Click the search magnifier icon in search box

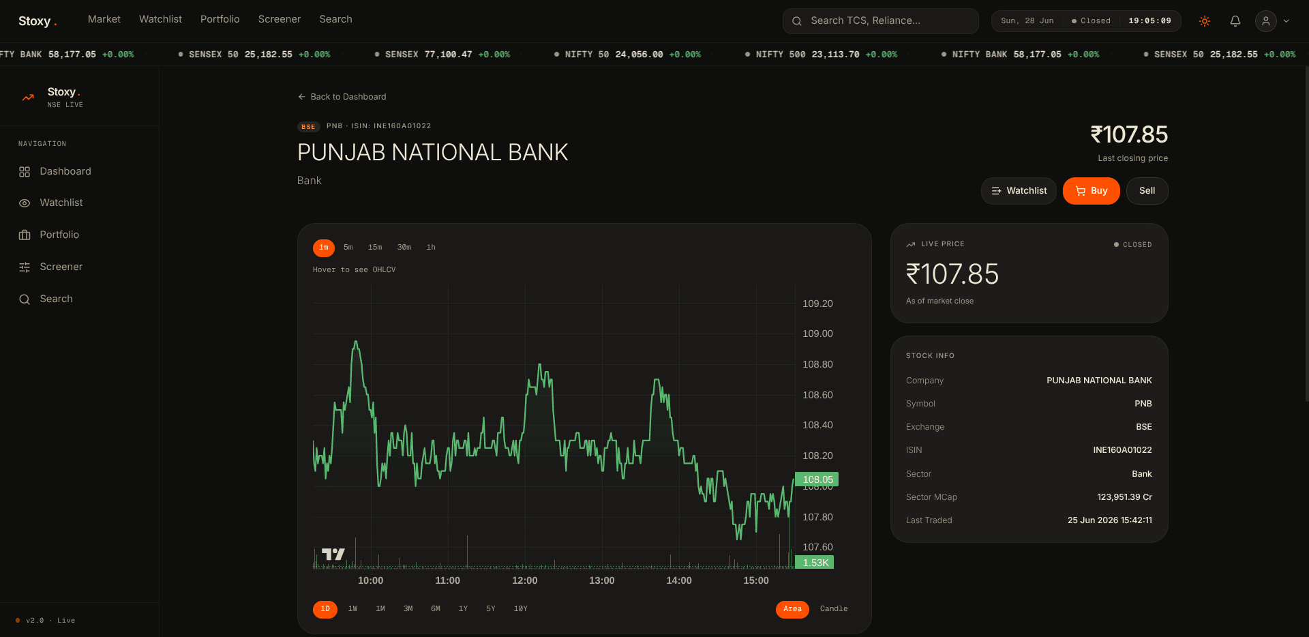coord(796,21)
